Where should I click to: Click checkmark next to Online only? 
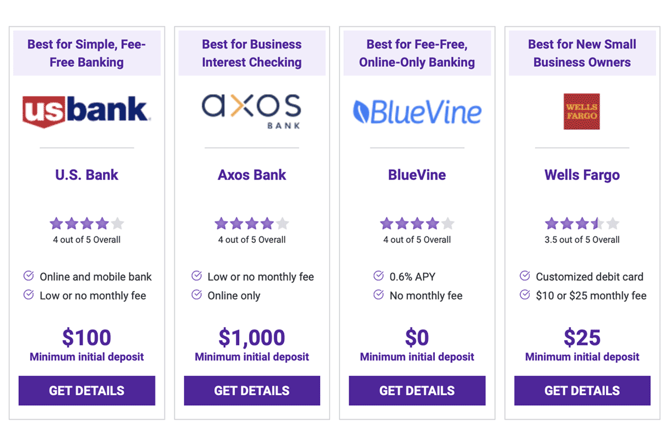point(196,295)
